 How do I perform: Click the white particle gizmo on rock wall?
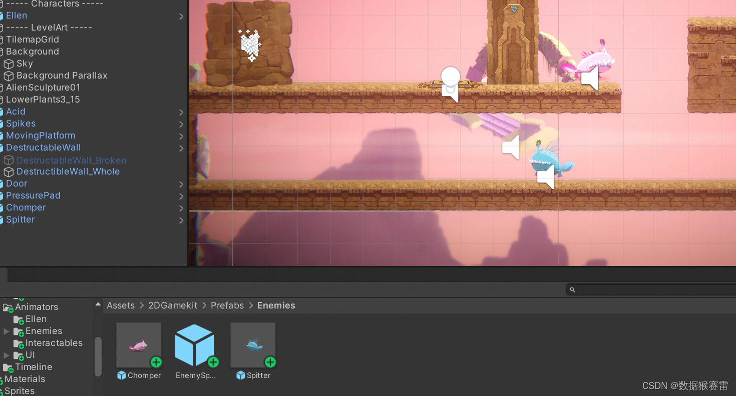pos(249,45)
